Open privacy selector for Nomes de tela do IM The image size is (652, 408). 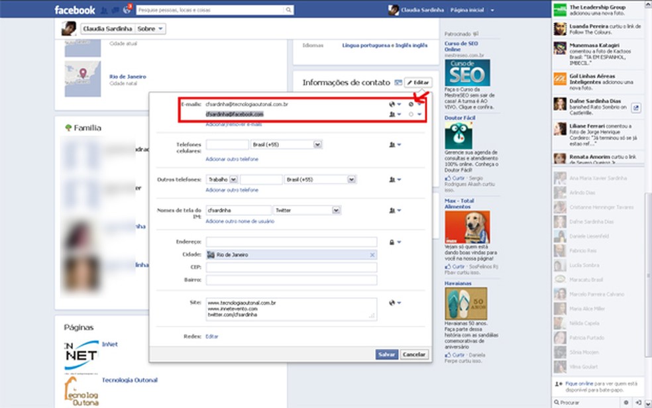[x=395, y=210]
